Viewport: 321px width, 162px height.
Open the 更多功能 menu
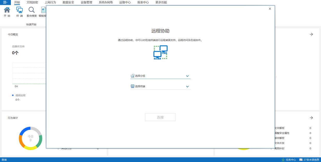(x=161, y=2)
